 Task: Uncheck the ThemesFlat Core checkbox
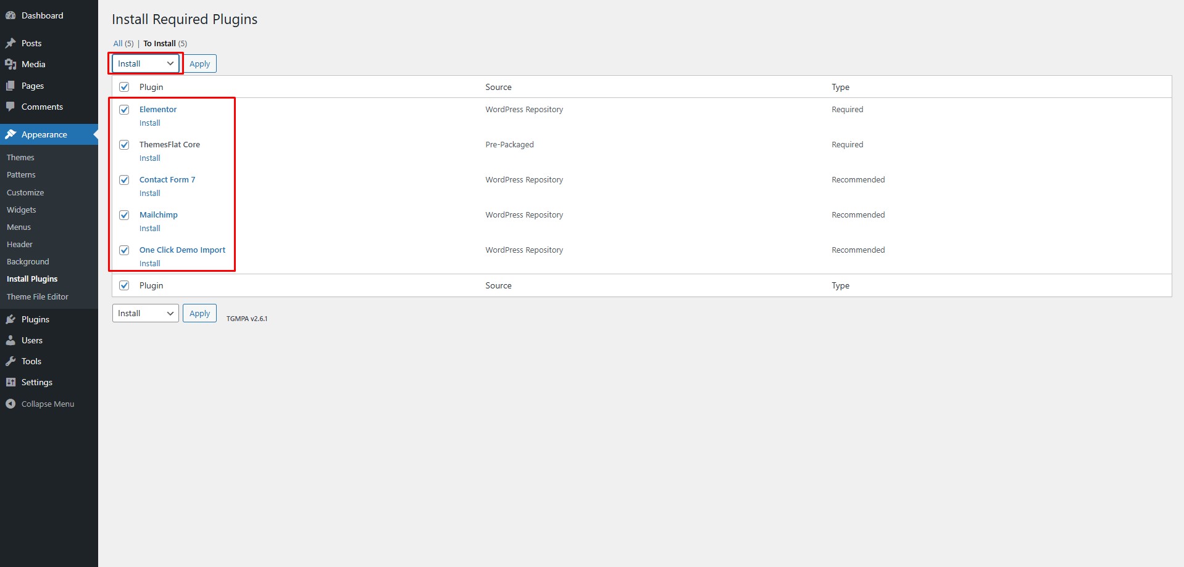(124, 145)
